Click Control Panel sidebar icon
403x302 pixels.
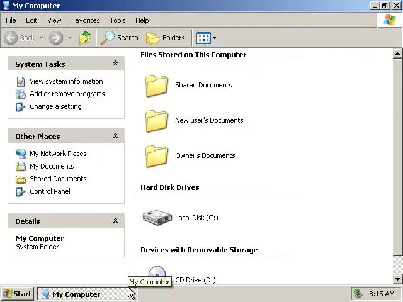(21, 191)
